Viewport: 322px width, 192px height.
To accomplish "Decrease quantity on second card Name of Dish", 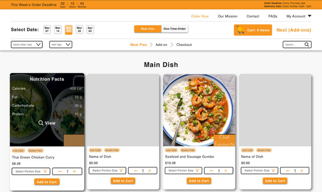I will pyautogui.click(x=136, y=171).
